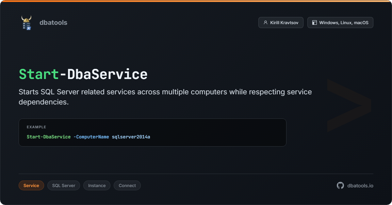The height and width of the screenshot is (205, 392).
Task: Click the EXAMPLE label in code box
Action: (x=36, y=127)
